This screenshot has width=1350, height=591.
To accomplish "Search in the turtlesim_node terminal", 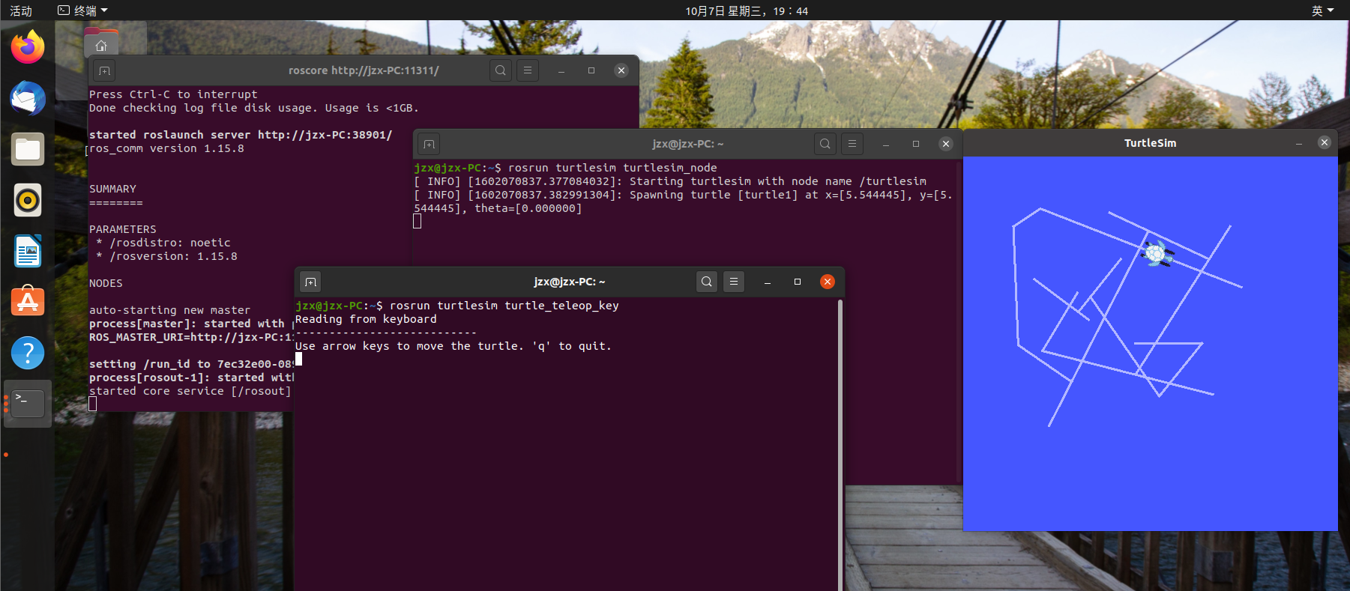I will 825,144.
